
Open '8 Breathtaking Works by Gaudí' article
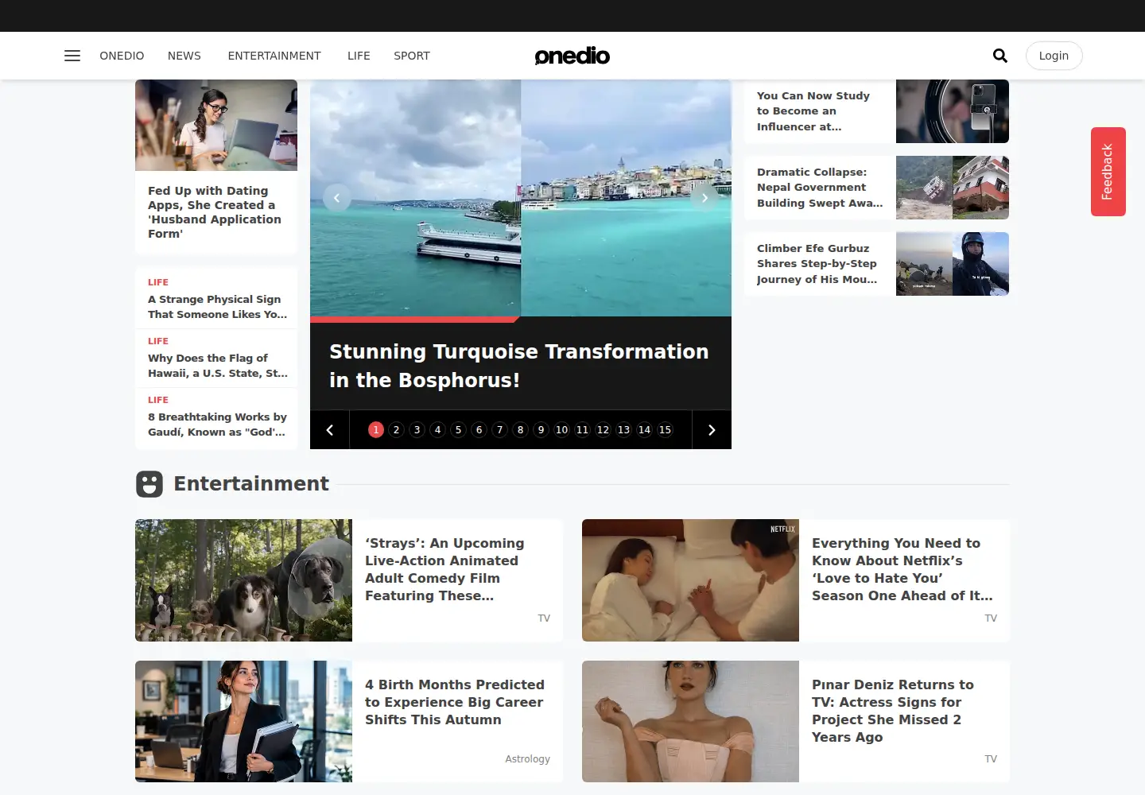click(x=218, y=425)
